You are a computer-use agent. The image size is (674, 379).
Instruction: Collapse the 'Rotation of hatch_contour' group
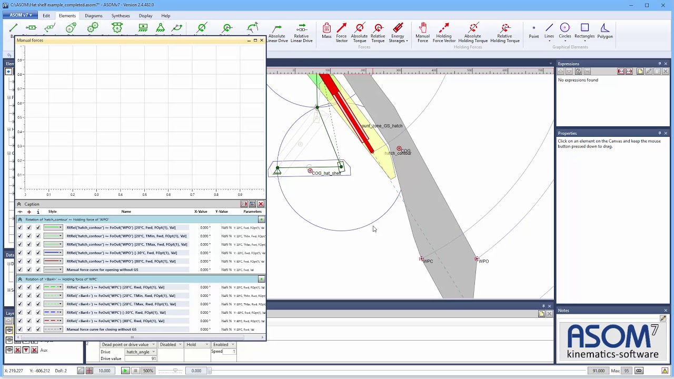(20, 220)
